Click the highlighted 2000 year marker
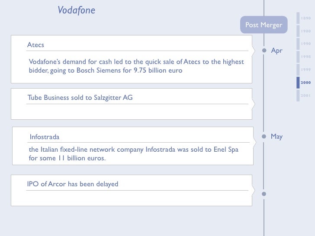The image size is (315, 236). tap(306, 82)
